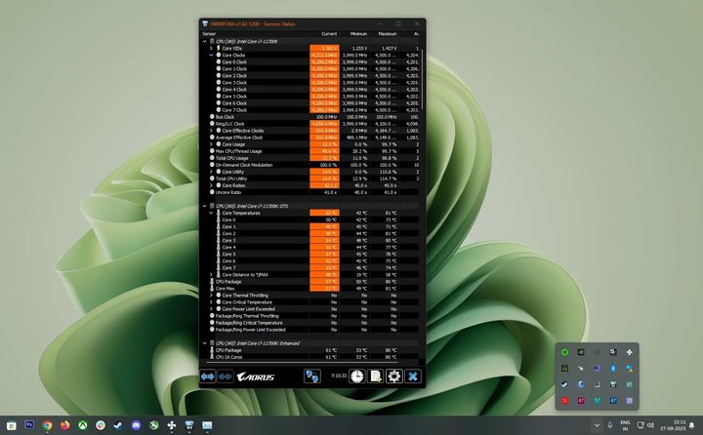Click the blue X close sensors icon

coord(413,376)
